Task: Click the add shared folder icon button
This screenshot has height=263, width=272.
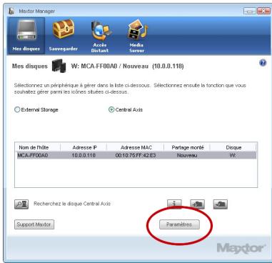Action: coord(198,204)
